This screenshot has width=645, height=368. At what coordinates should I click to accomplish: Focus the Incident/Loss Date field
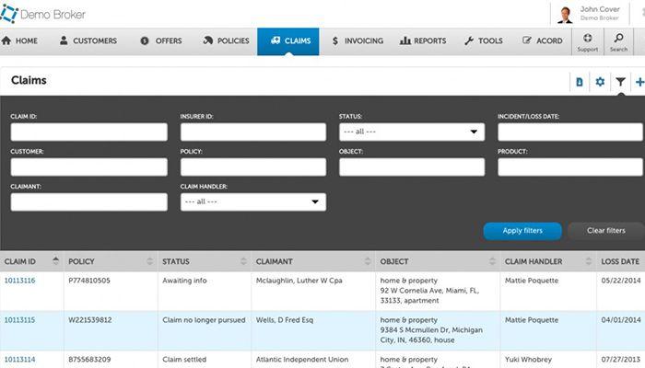coord(570,132)
